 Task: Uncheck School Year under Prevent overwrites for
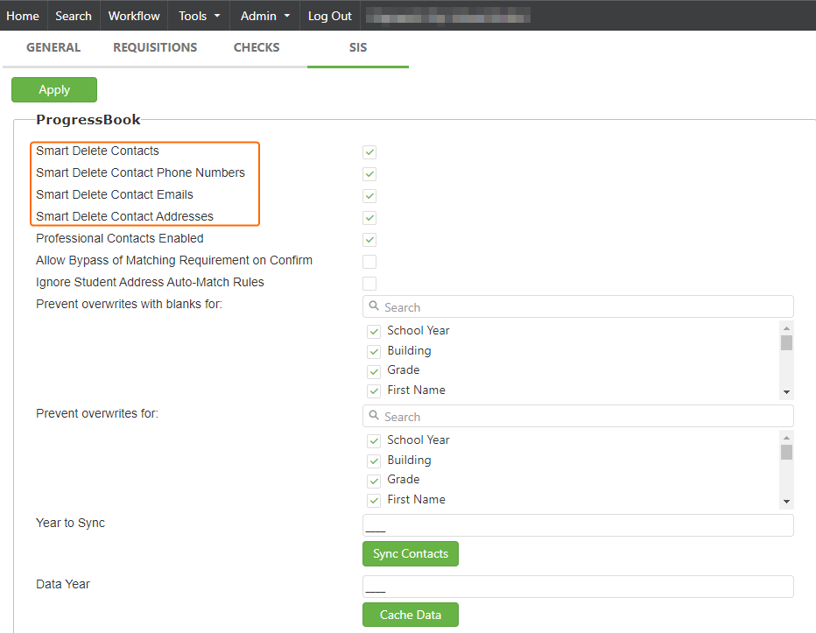(374, 441)
